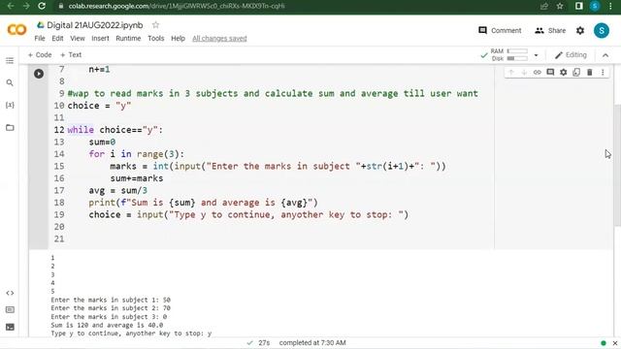This screenshot has width=621, height=349.
Task: Click the code line 'avg = sum/3'
Action: 118,190
